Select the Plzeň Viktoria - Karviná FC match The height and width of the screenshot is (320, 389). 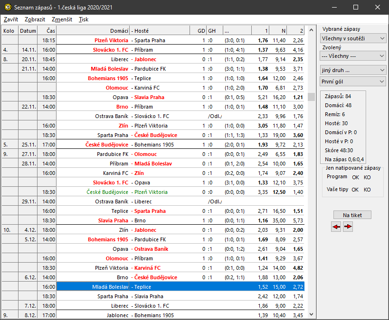coord(180,268)
